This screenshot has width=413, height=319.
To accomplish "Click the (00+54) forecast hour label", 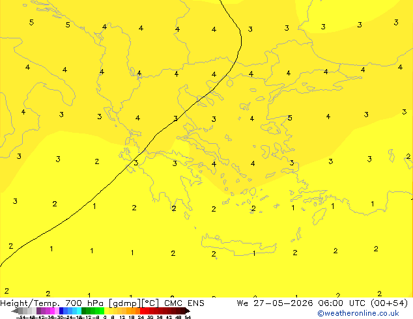I will pos(389,303).
